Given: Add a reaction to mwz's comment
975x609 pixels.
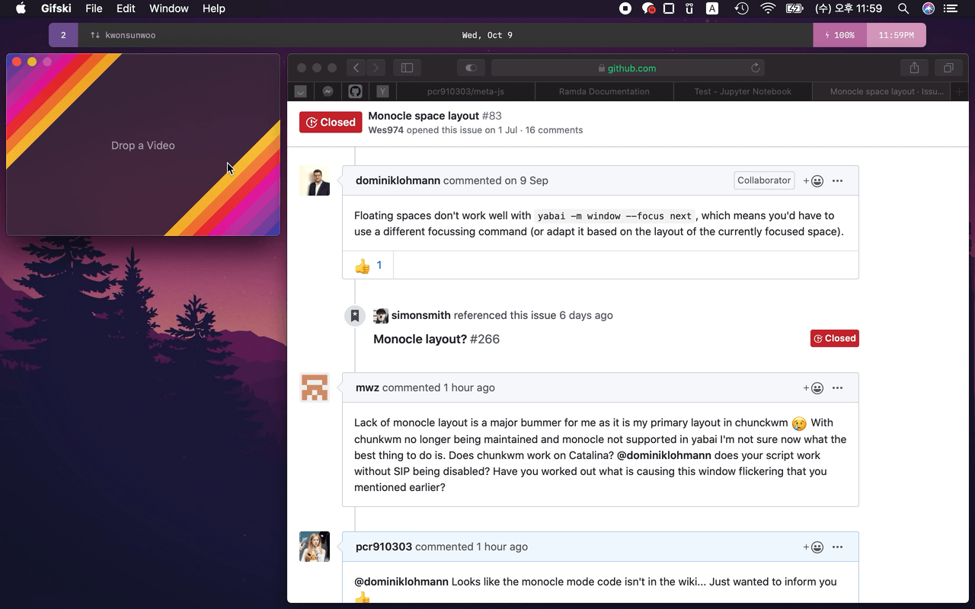Looking at the screenshot, I should click(814, 387).
